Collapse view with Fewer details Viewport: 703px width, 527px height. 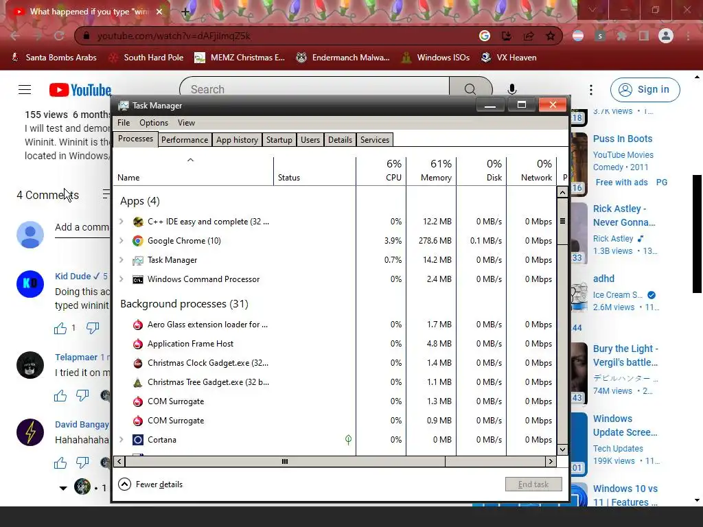point(150,484)
